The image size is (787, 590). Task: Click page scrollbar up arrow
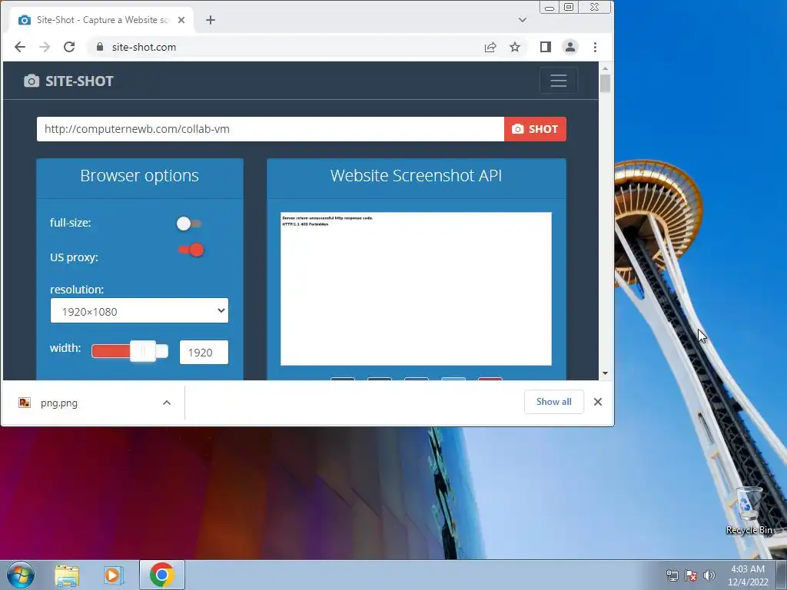pos(605,68)
